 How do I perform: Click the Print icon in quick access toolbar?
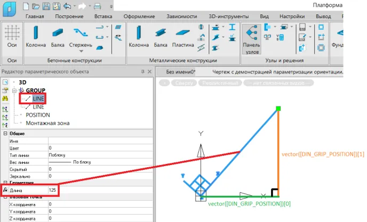coord(97,6)
